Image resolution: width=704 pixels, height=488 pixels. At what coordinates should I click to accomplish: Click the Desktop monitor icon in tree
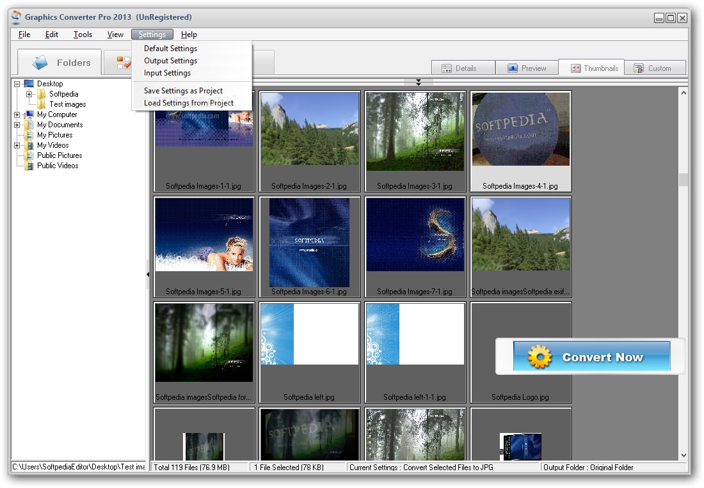coord(29,83)
